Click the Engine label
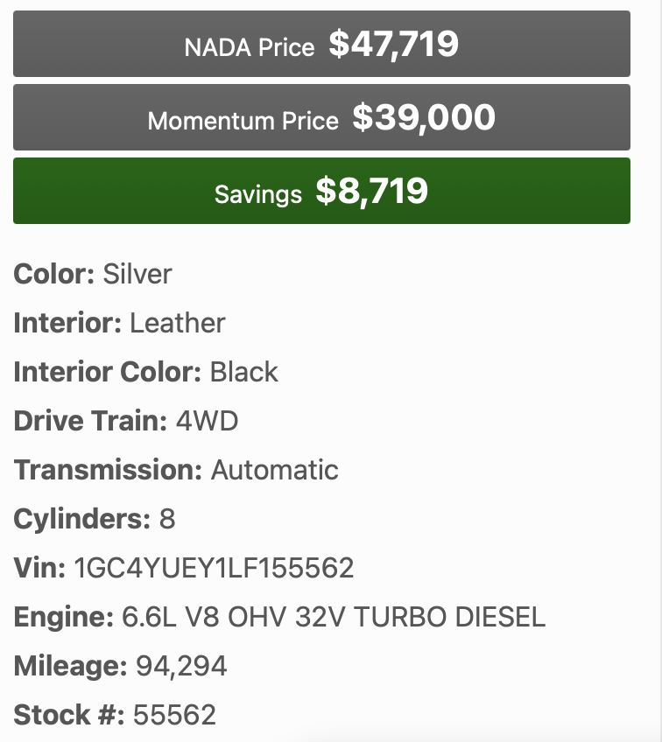Viewport: 662px width, 742px height. [63, 618]
